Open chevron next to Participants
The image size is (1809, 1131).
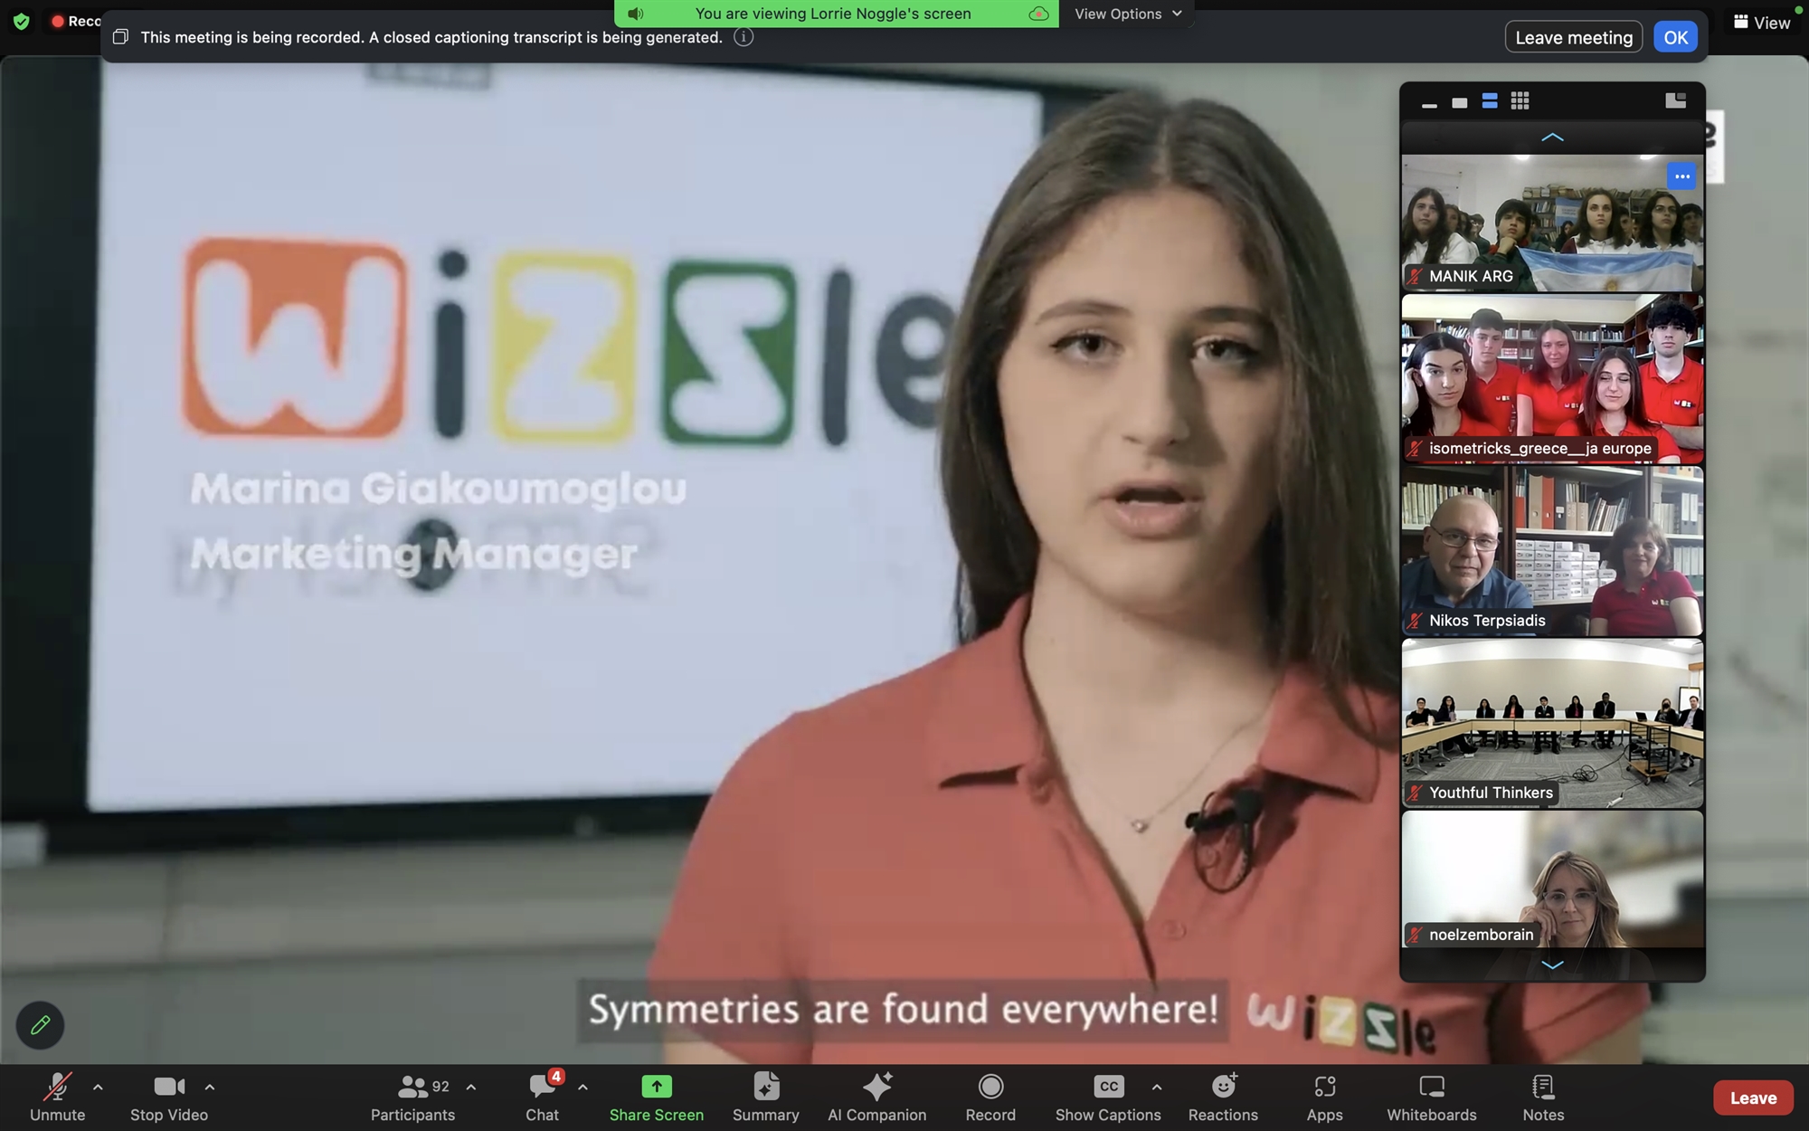(x=471, y=1087)
